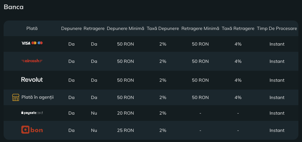Click 4% withdrawal fee in agenții row
Viewport: 302px width, 142px height.
238,97
